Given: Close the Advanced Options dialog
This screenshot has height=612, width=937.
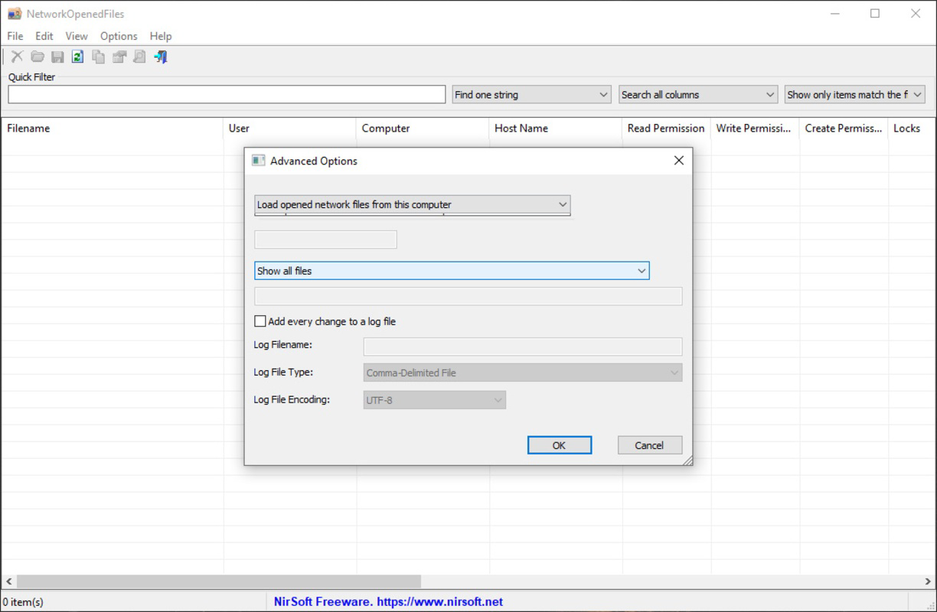Looking at the screenshot, I should [x=678, y=161].
